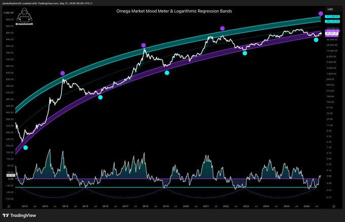345x222 pixels.
Task: Click the 2017 label on the time axis
Action: click(125, 206)
